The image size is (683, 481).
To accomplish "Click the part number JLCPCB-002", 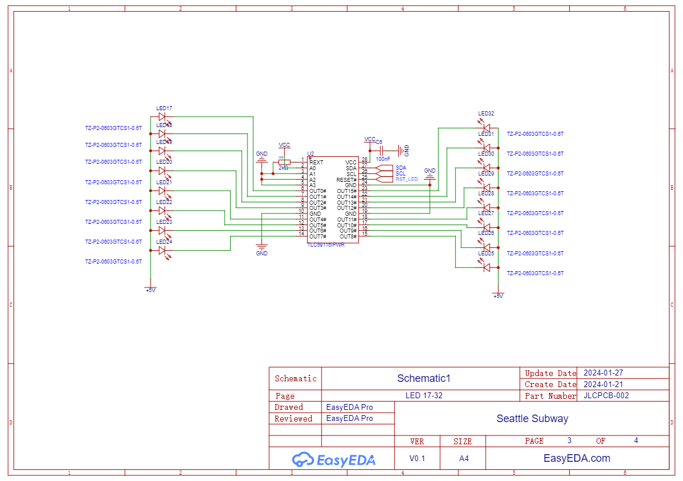I will click(x=606, y=395).
